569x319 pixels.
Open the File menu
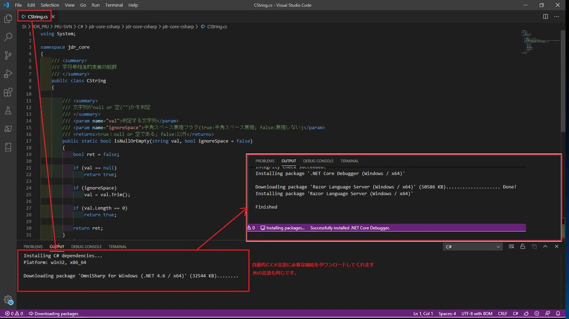tap(18, 5)
